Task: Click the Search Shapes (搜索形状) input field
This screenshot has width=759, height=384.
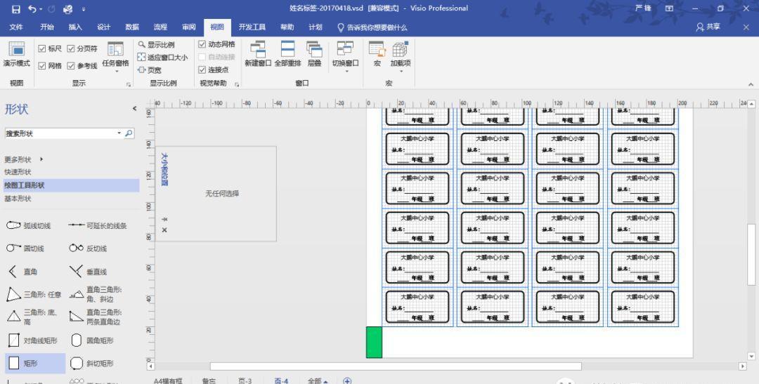Action: point(60,133)
